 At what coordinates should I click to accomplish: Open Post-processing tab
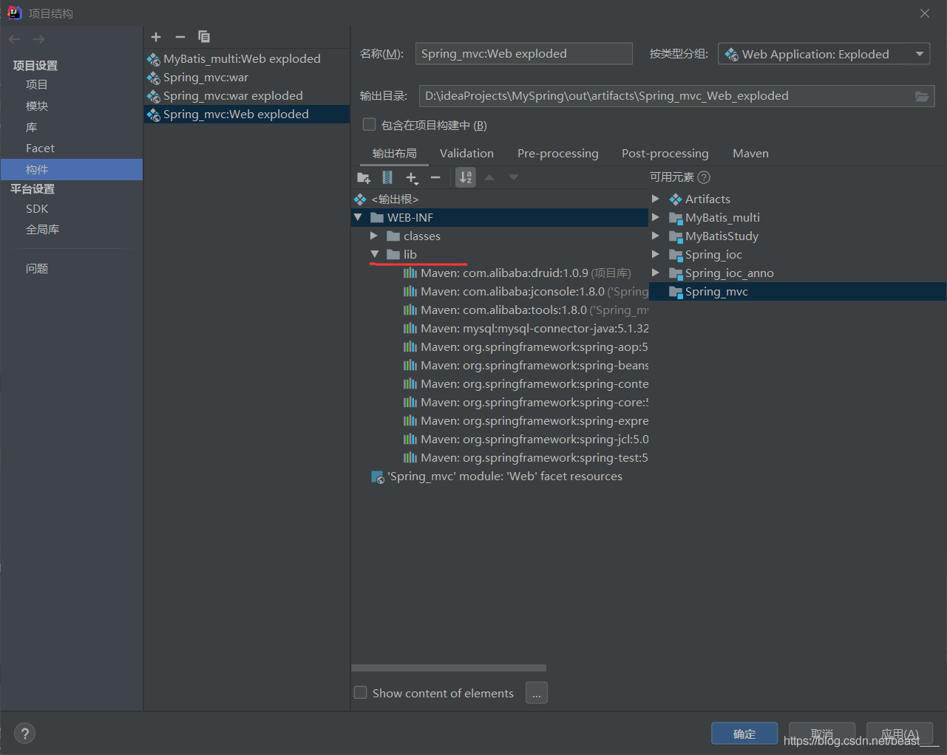(665, 153)
